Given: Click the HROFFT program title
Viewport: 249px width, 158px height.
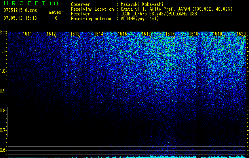Looking at the screenshot, I should pos(24,3).
